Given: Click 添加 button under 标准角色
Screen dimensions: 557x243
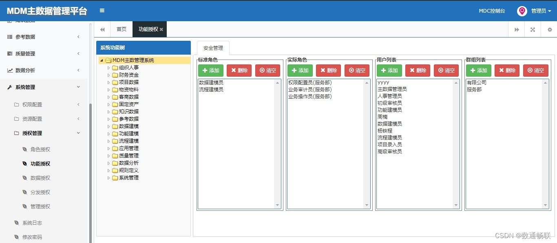Looking at the screenshot, I should 211,71.
